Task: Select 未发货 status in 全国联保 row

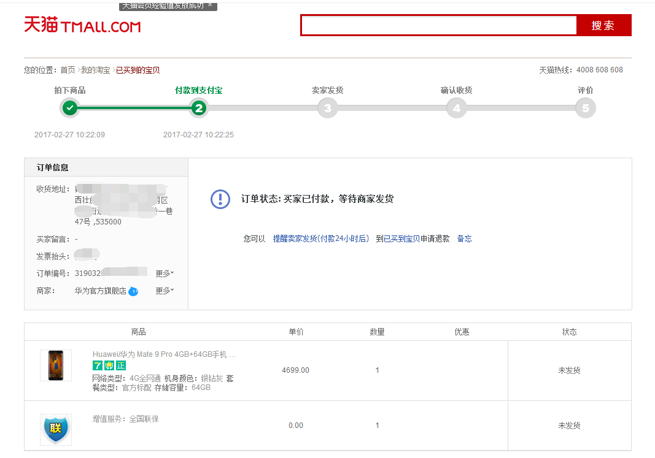Action: pyautogui.click(x=570, y=425)
